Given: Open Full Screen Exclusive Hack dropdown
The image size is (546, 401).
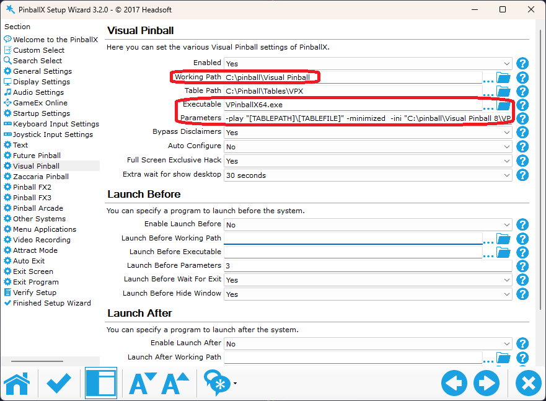Looking at the screenshot, I should (x=368, y=161).
